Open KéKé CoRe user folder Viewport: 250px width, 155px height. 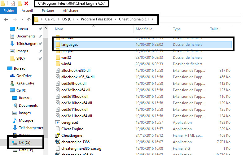25,83
